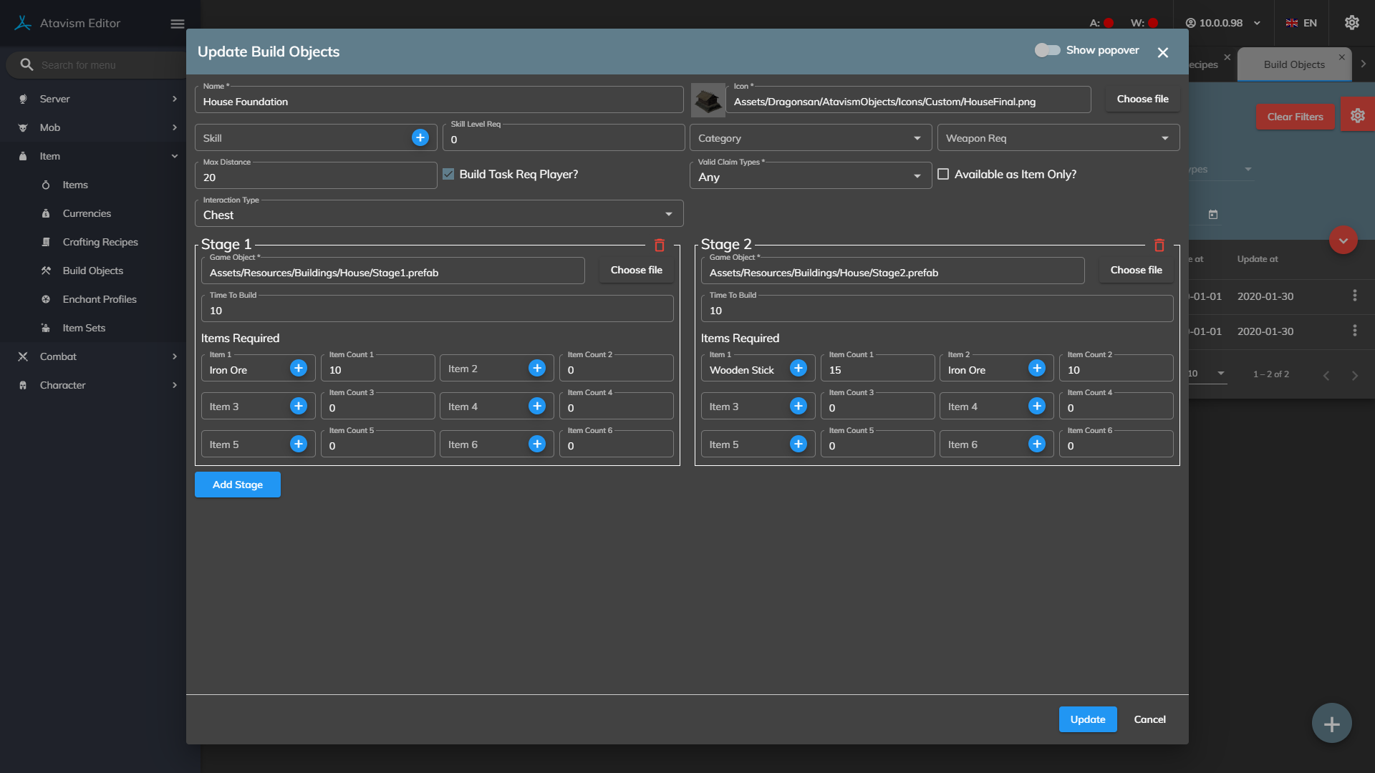Image resolution: width=1375 pixels, height=773 pixels.
Task: Click plus icon for Stage 1 Iron Ore item
Action: pos(299,368)
